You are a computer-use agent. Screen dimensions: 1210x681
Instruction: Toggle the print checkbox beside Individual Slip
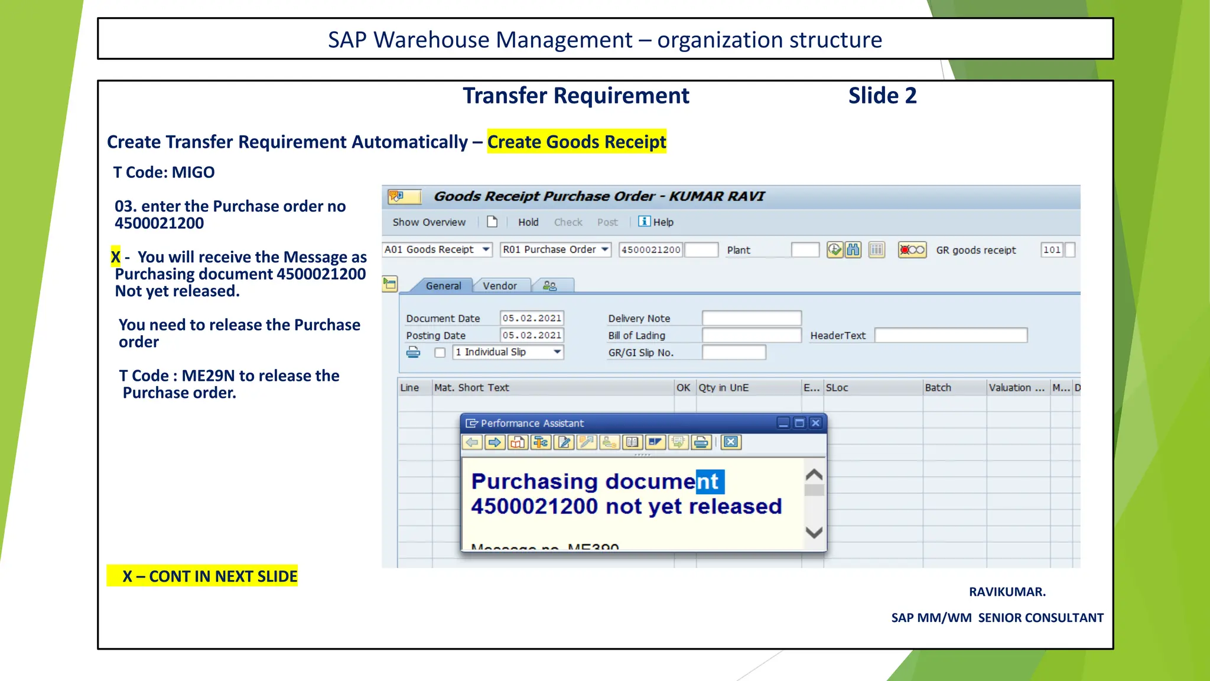tap(440, 352)
